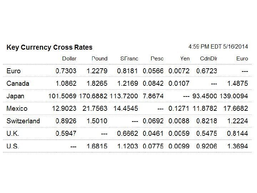This screenshot has height=193, width=257.
Task: Click Japan's Dollar rate 101.5069
Action: (x=62, y=96)
